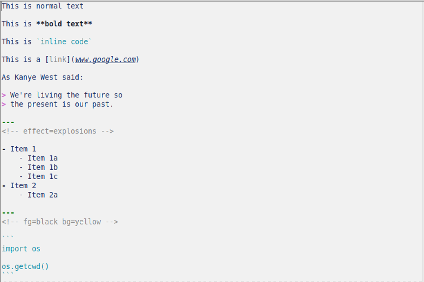
Task: Click the "Item 1a" sub-item
Action: pyautogui.click(x=42, y=158)
